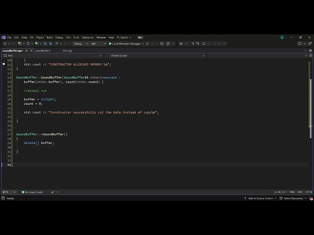Open the Build menu

[50, 37]
